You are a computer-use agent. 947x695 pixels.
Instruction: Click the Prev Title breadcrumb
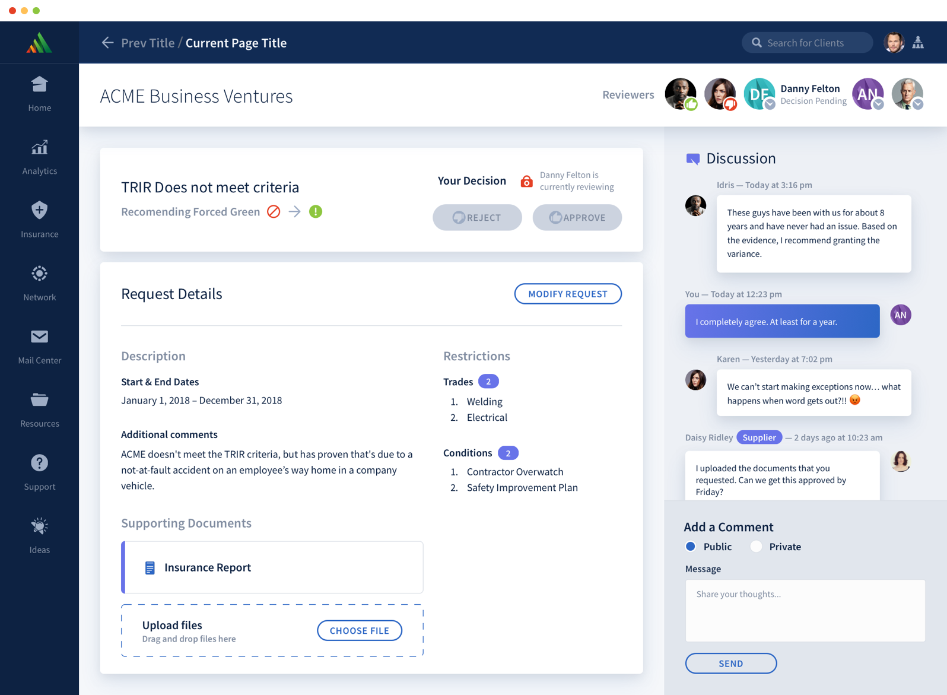click(148, 43)
